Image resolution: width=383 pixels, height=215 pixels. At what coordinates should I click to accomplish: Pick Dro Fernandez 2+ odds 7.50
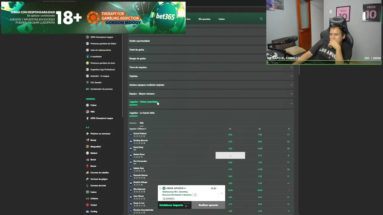tap(260, 162)
